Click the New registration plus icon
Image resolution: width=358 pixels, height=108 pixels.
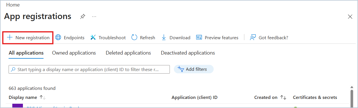(x=10, y=38)
